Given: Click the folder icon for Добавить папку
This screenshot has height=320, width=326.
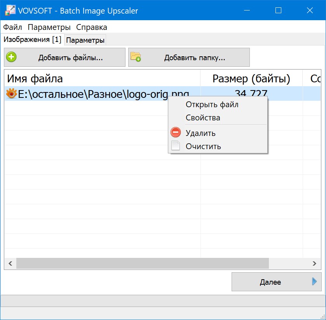Looking at the screenshot, I should [136, 57].
